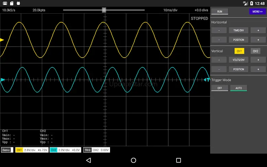267x167 pixels.
Task: Tap the LTE signal icon
Action: click(245, 3)
